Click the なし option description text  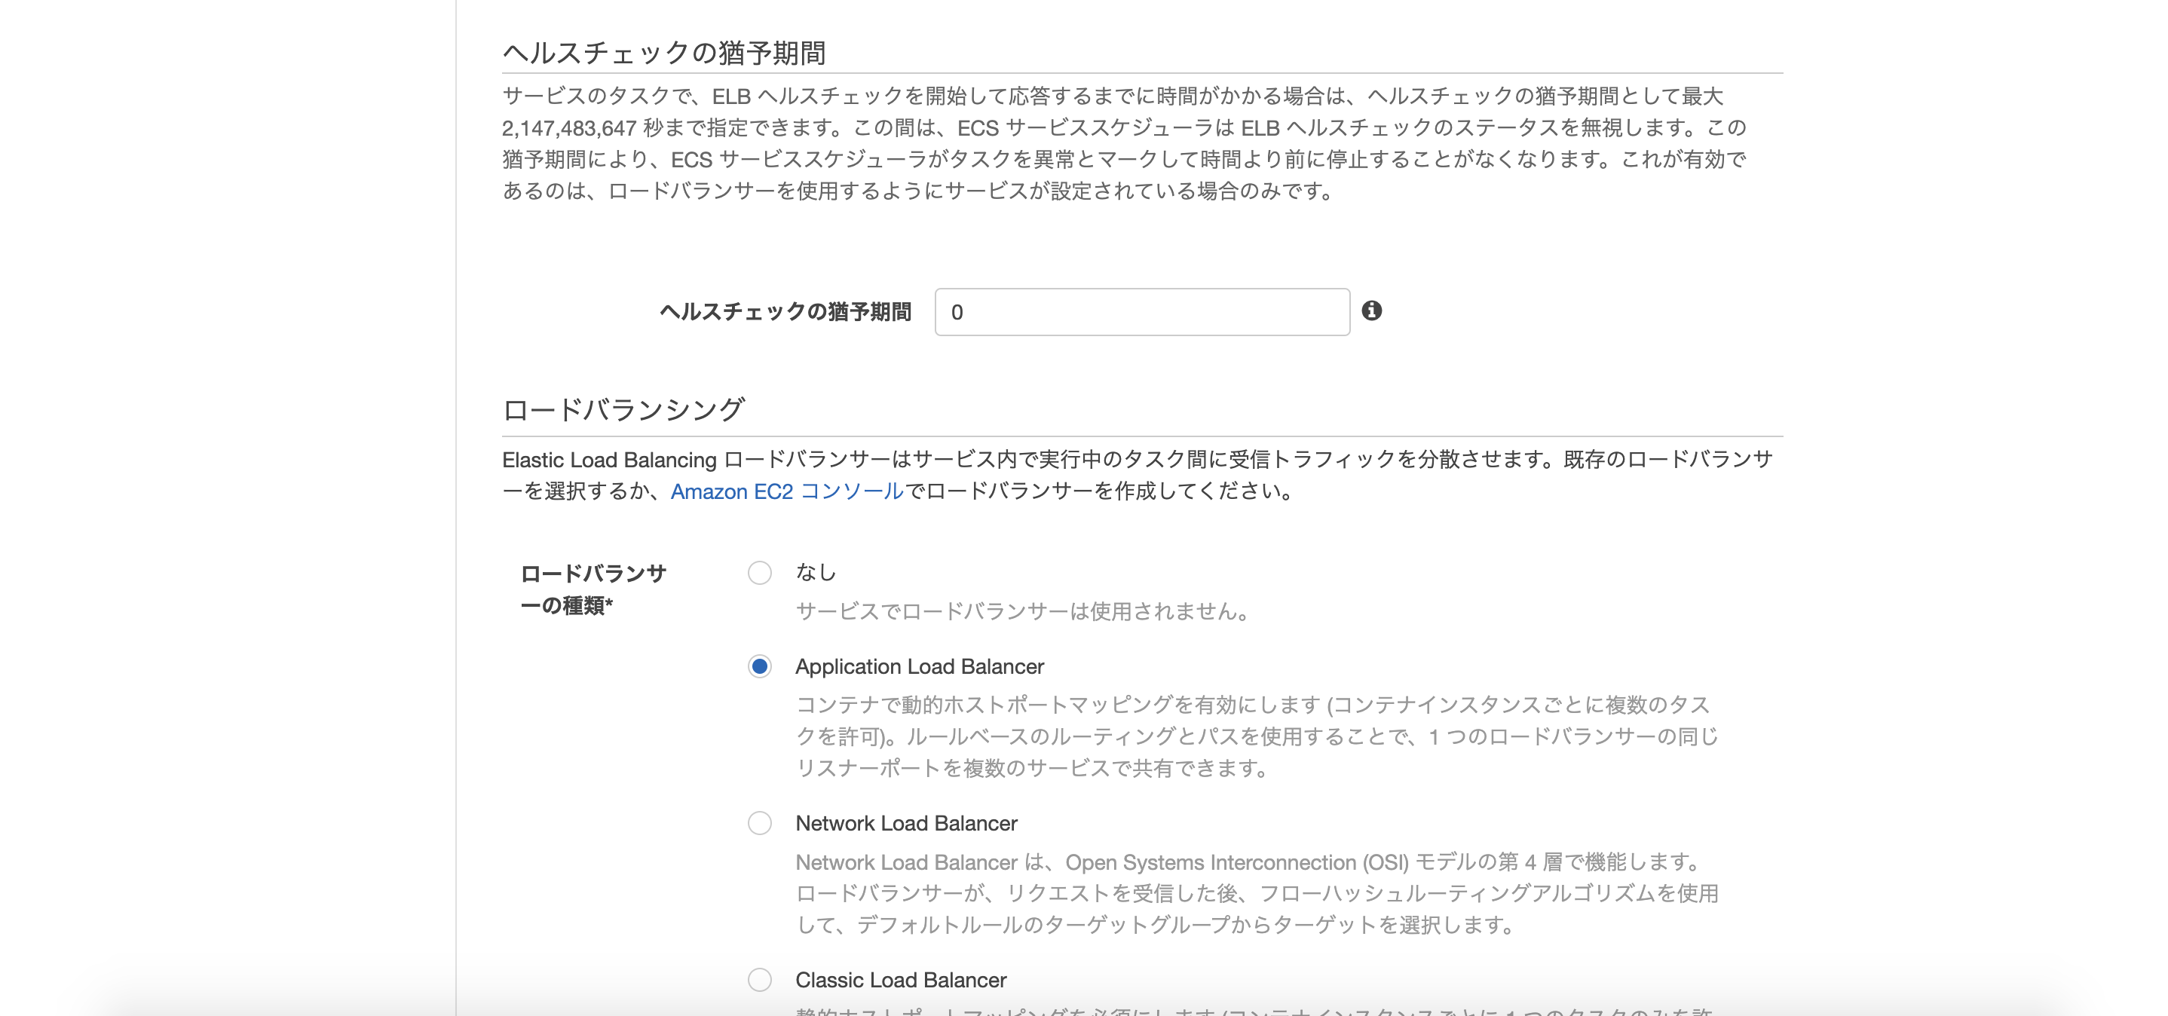click(1021, 613)
